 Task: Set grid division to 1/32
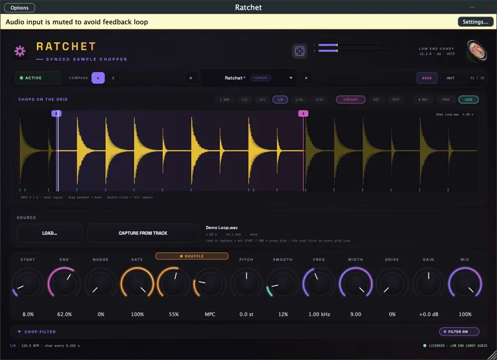(x=319, y=99)
